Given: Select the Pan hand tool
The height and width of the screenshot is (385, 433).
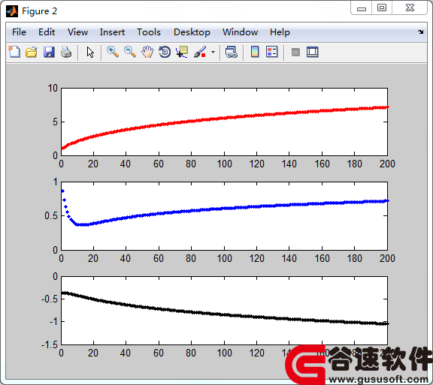Looking at the screenshot, I should point(147,52).
